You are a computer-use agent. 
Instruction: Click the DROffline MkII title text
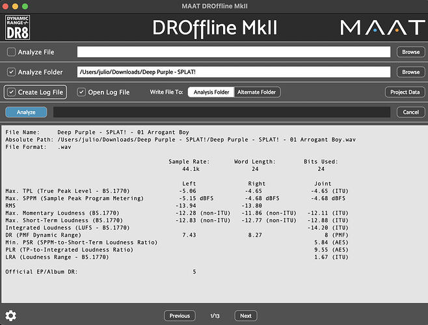tap(215, 28)
